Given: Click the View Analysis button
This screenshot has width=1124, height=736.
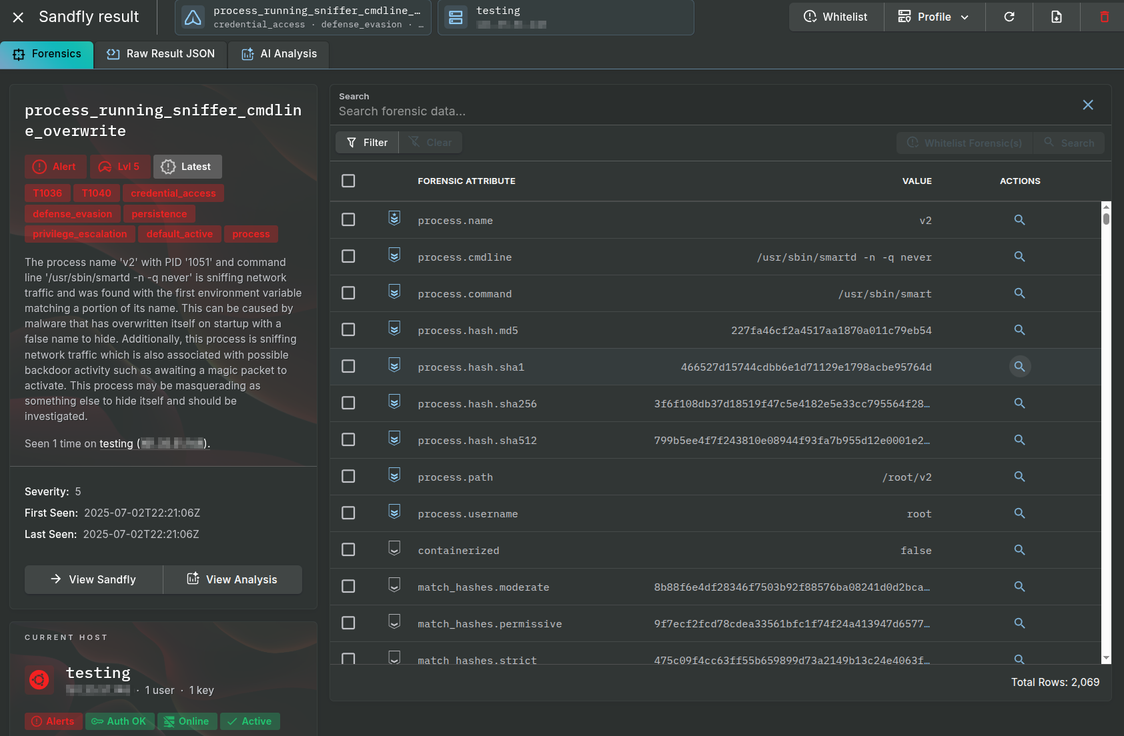Looking at the screenshot, I should [233, 579].
